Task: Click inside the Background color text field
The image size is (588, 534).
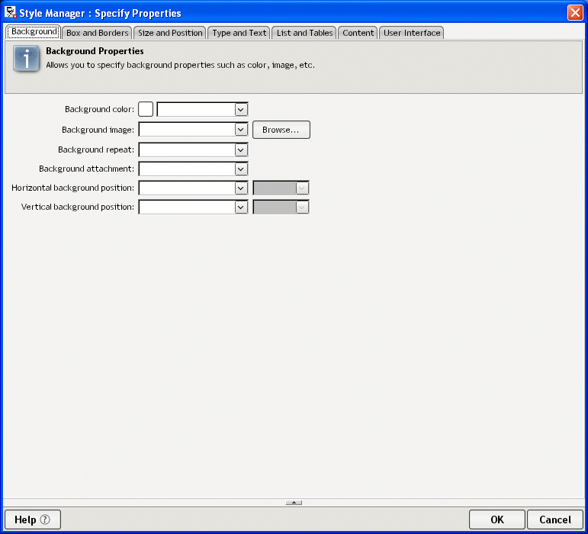Action: (196, 110)
